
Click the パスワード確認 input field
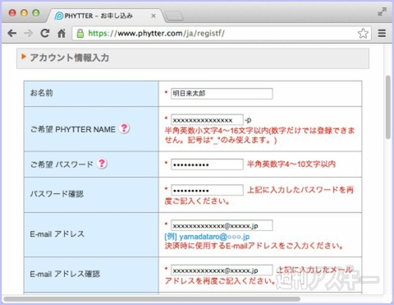pos(207,190)
